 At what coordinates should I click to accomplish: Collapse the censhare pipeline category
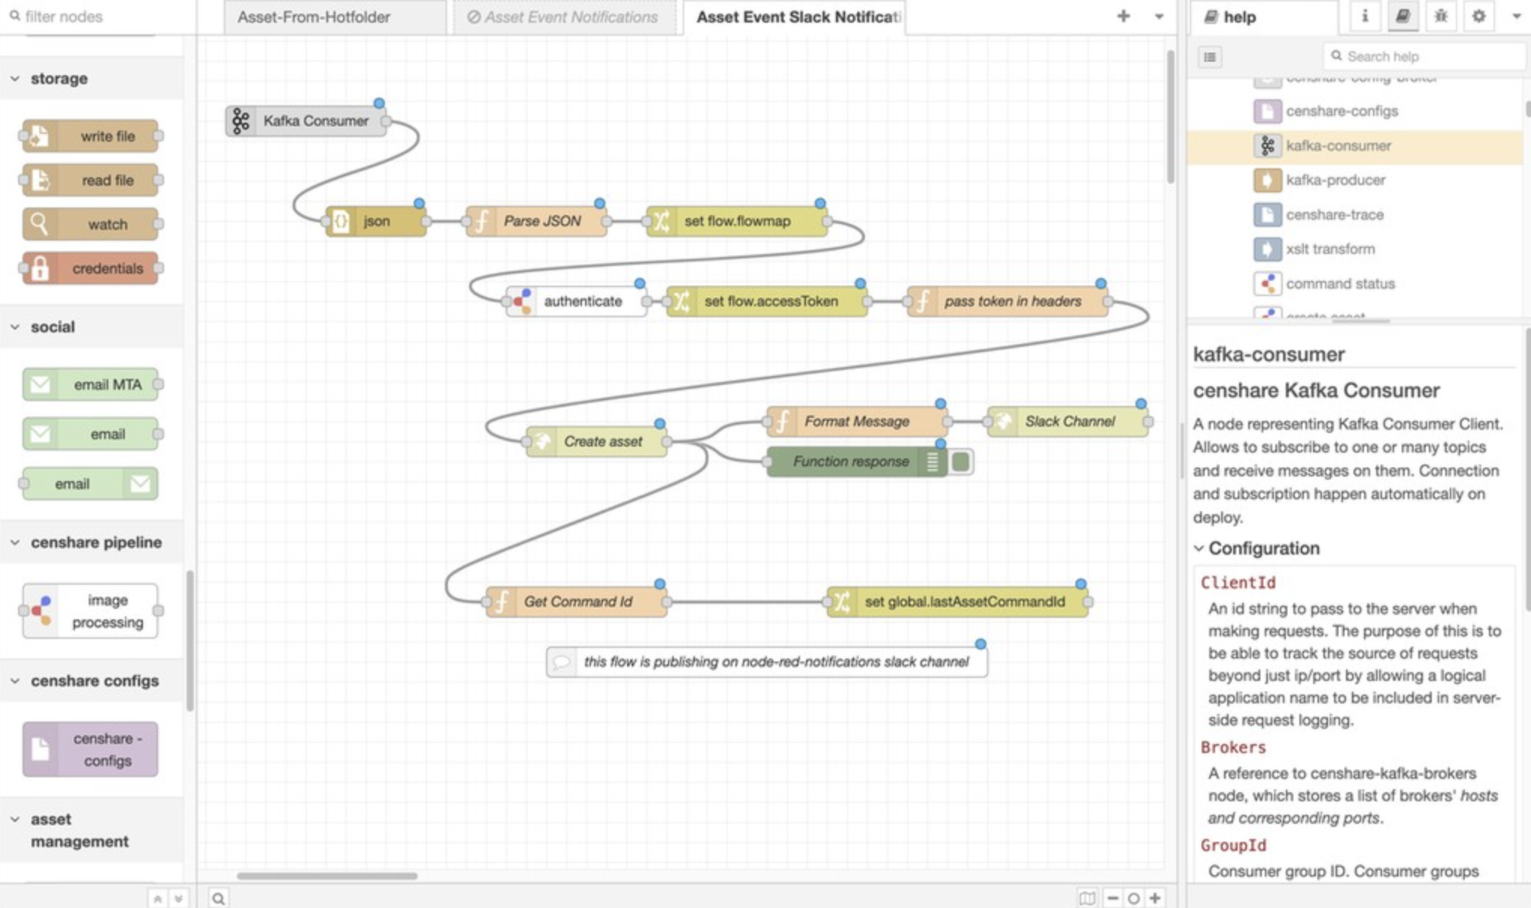click(15, 543)
